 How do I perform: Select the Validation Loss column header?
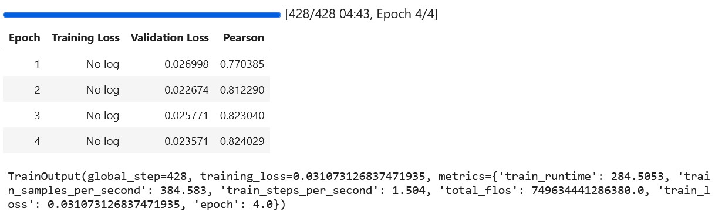click(170, 38)
